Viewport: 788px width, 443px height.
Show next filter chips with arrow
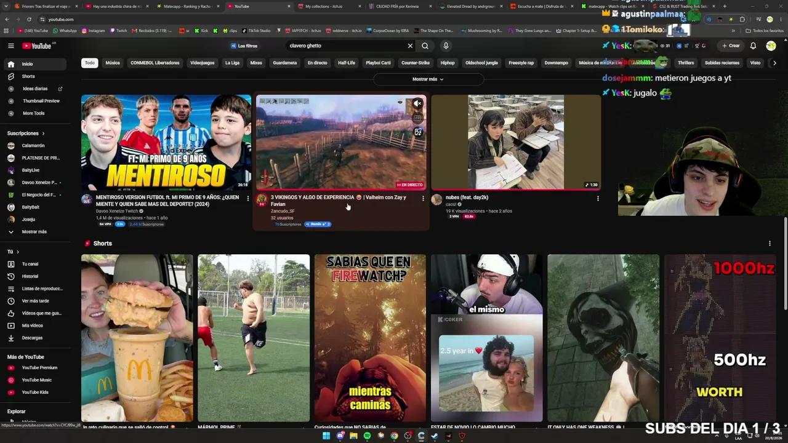774,63
